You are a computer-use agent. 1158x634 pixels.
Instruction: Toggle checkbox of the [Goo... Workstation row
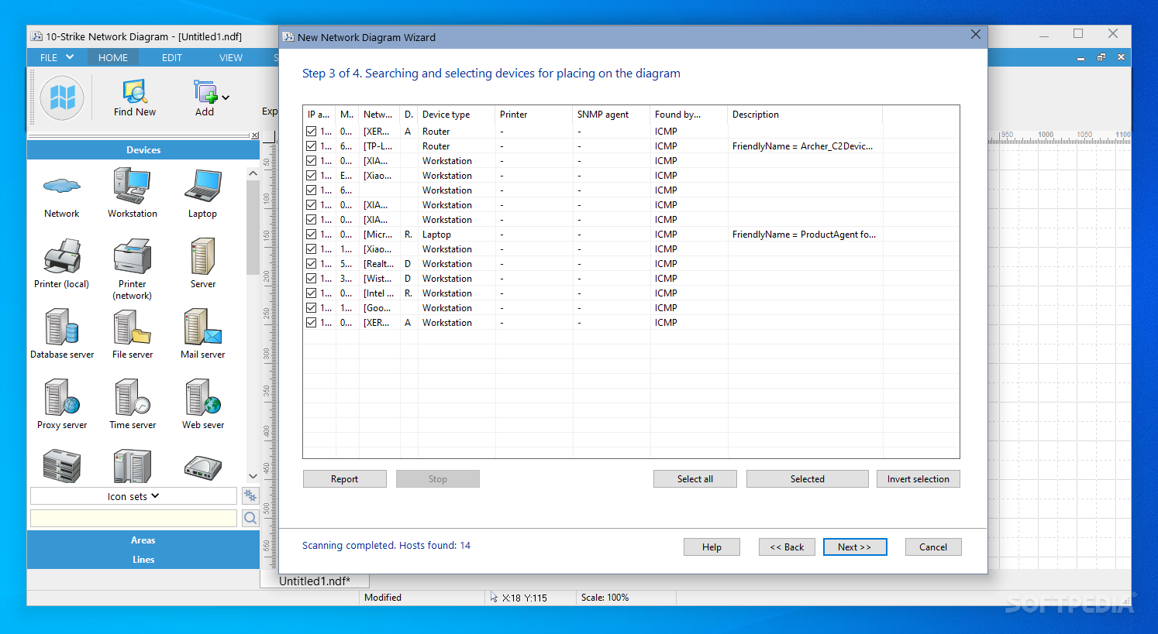[311, 308]
